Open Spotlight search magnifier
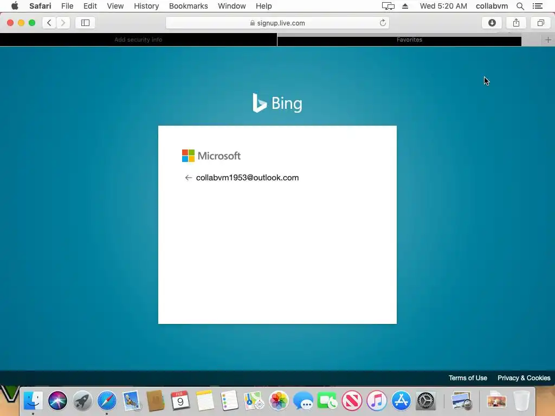Viewport: 555px width, 416px height. coord(520,6)
